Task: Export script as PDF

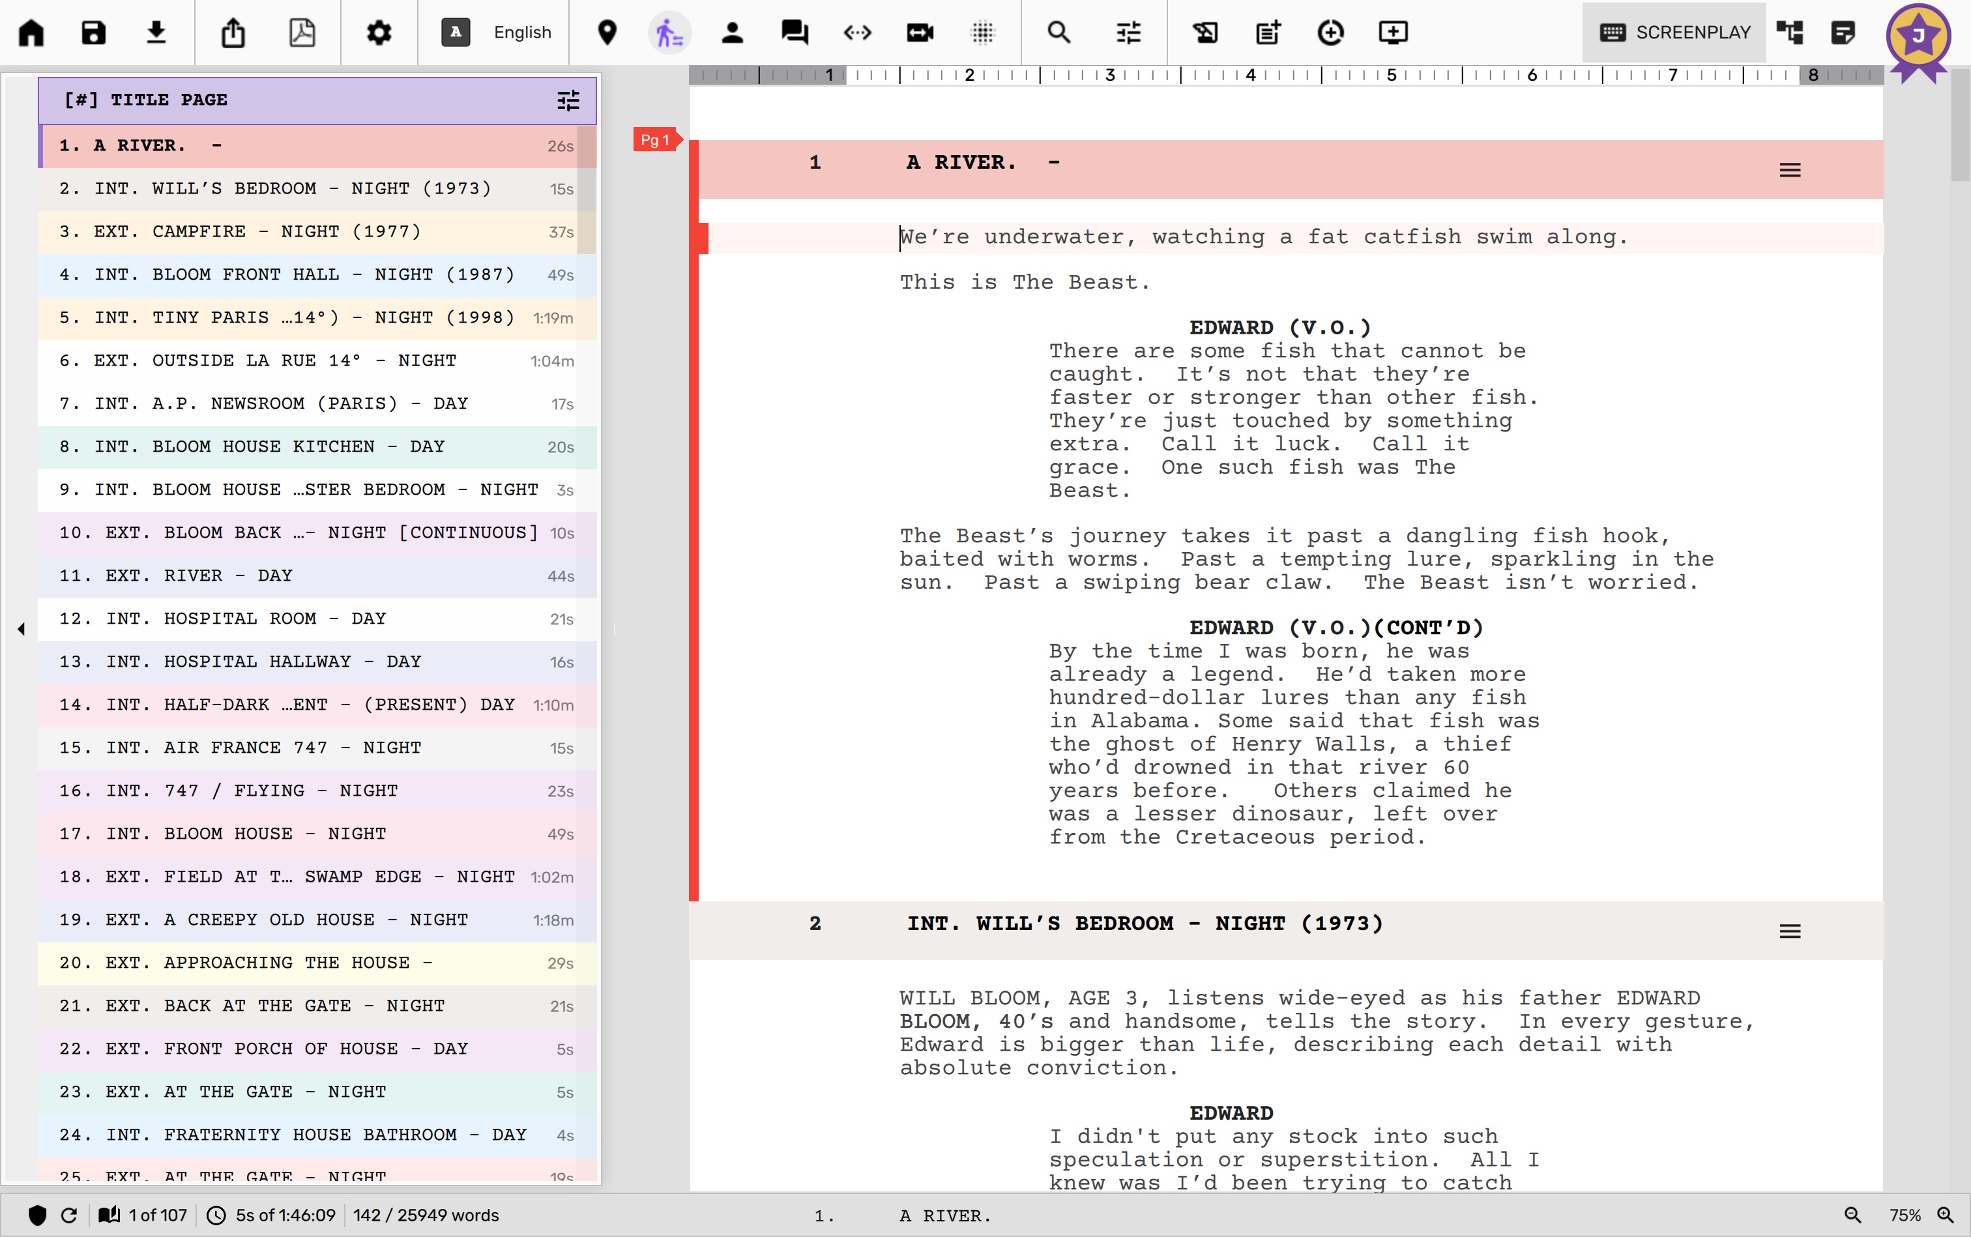Action: click(302, 33)
